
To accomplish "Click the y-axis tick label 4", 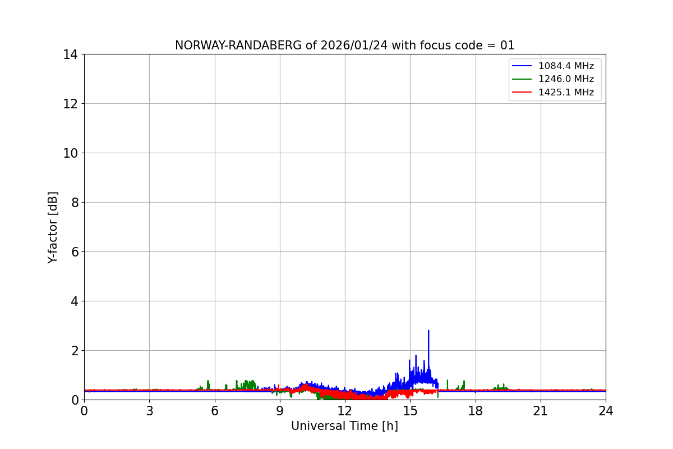I will tap(75, 301).
